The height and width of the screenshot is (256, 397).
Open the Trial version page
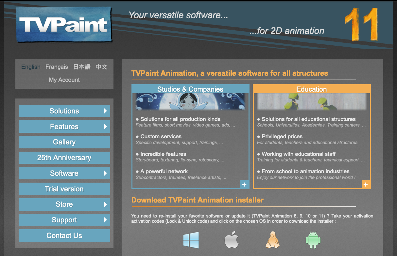pyautogui.click(x=64, y=189)
